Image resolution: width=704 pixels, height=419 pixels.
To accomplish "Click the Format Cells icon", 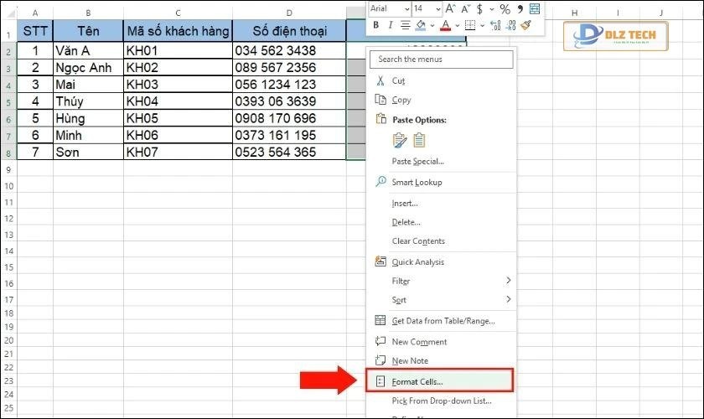I will point(380,382).
